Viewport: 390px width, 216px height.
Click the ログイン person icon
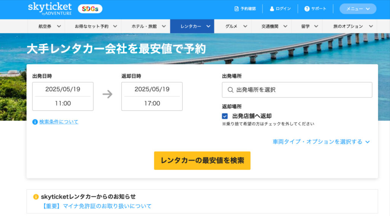click(x=272, y=9)
